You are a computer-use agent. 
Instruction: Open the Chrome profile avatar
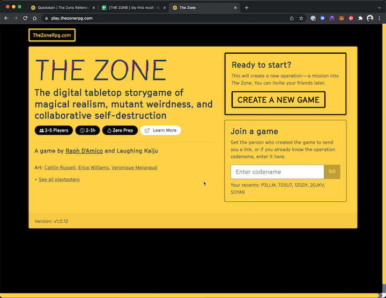(x=370, y=18)
